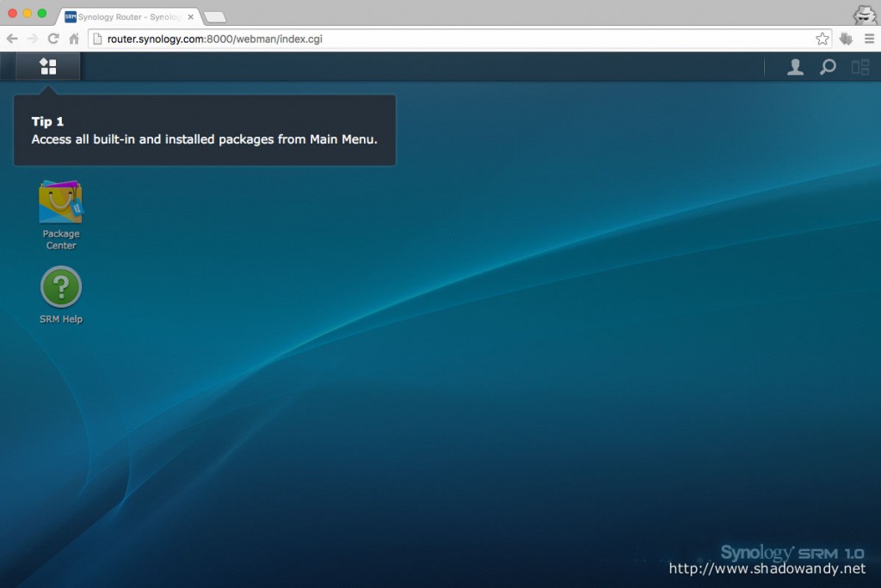
Task: Maximize the window with the green button
Action: pyautogui.click(x=41, y=14)
